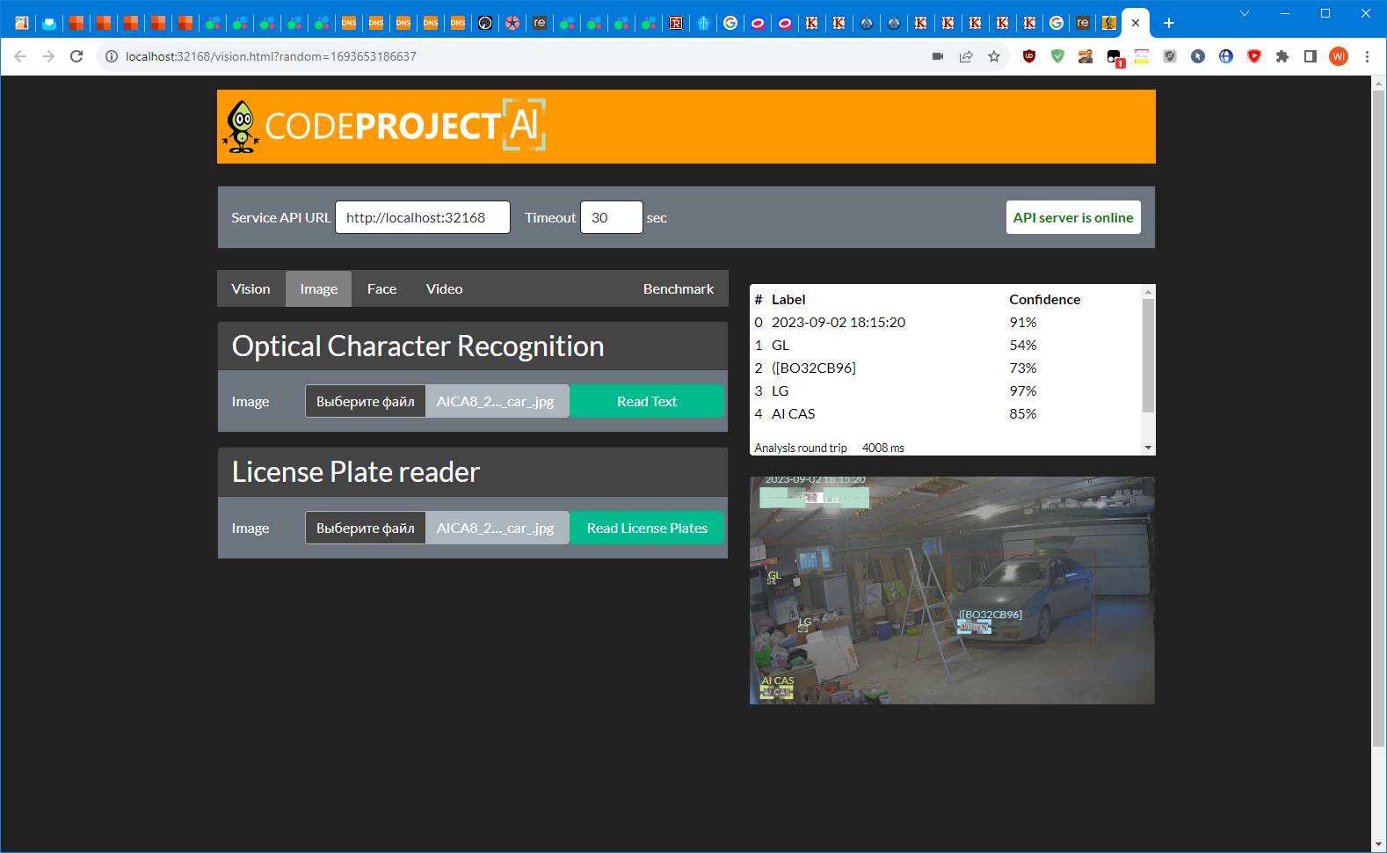Select the Benchmark tab
The height and width of the screenshot is (853, 1387).
[678, 288]
